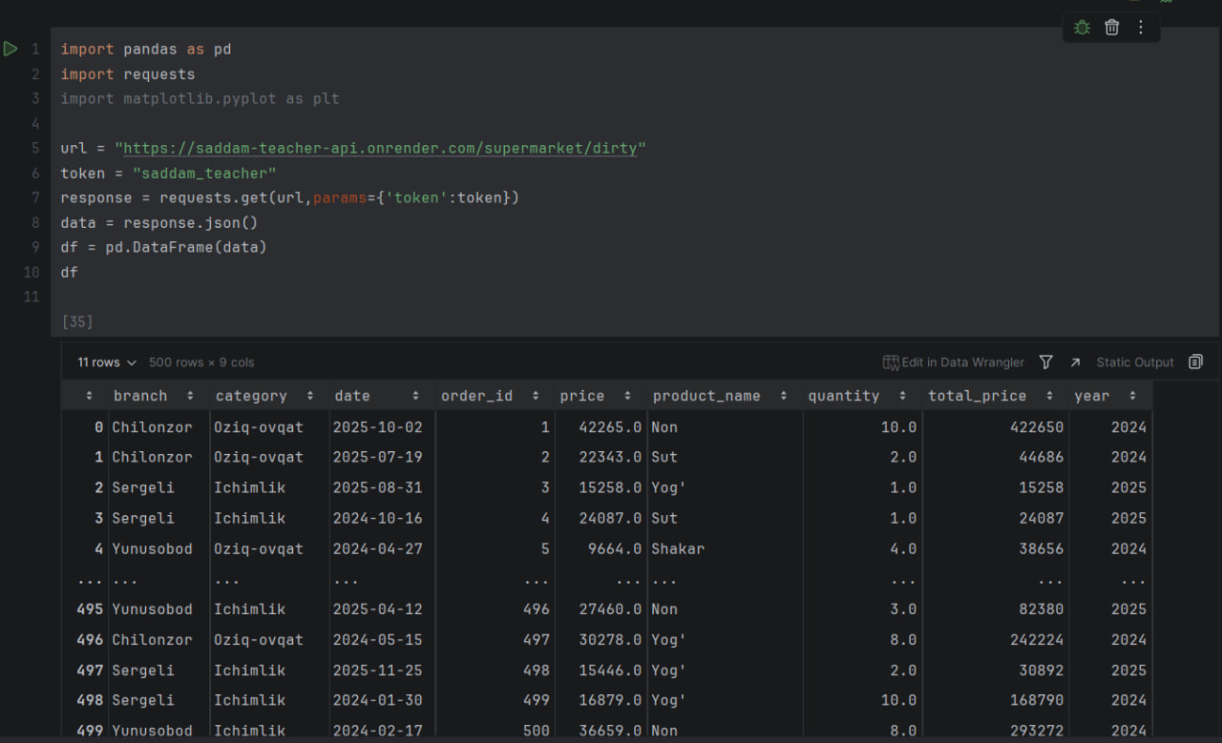Click the total_price cell 422650
Viewport: 1222px width, 743px height.
click(x=1037, y=427)
